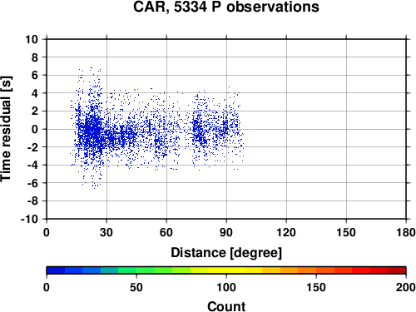Click the y-axis tick label '-10'
Screen dimensions: 416x312
click(x=30, y=219)
